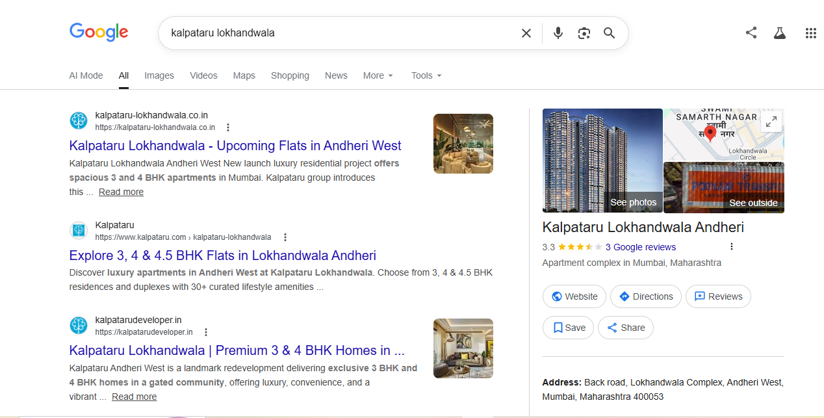Click the See photos building thumbnail
This screenshot has width=824, height=418.
coord(602,160)
